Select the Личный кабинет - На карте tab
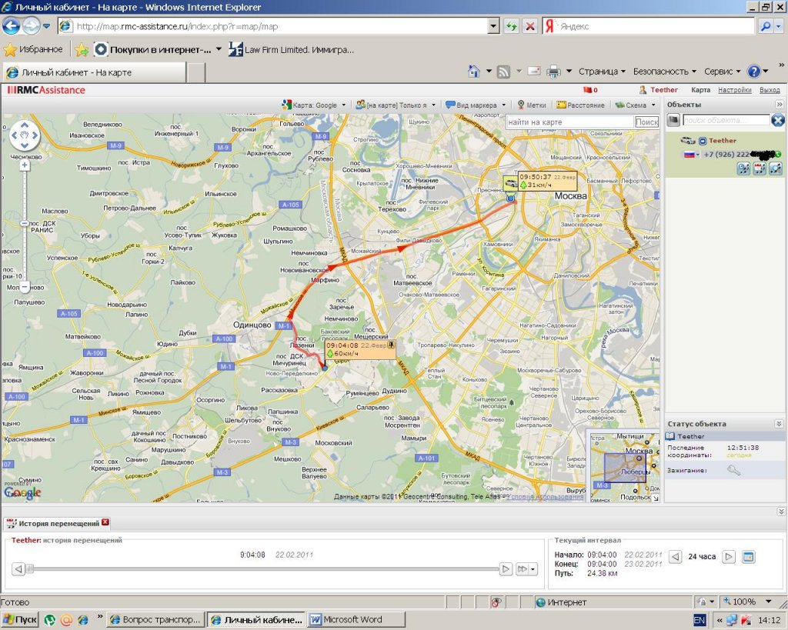788x630 pixels. tap(94, 72)
